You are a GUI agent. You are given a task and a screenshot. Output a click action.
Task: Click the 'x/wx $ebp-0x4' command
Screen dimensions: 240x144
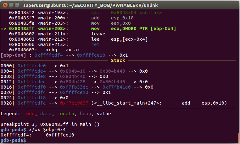coord(47,130)
